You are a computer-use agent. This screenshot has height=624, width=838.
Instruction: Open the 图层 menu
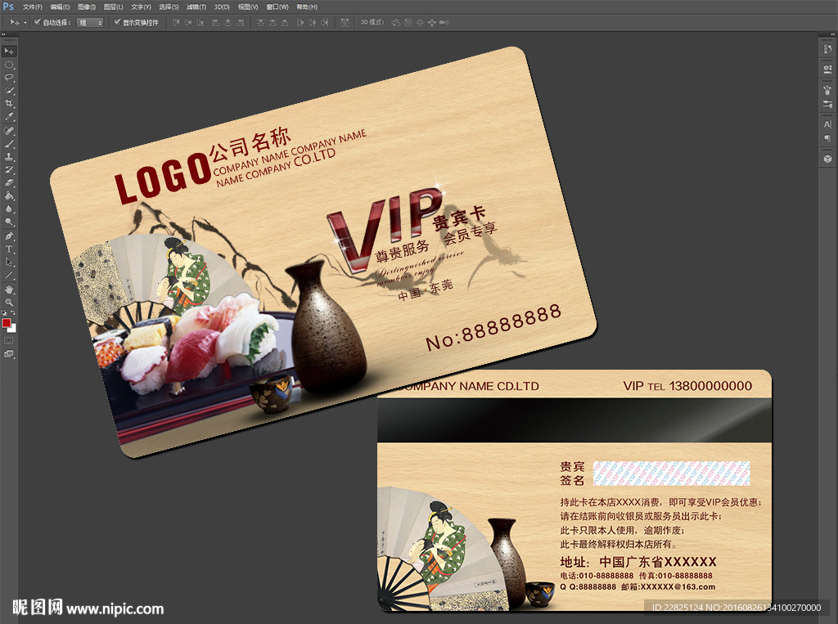(114, 7)
